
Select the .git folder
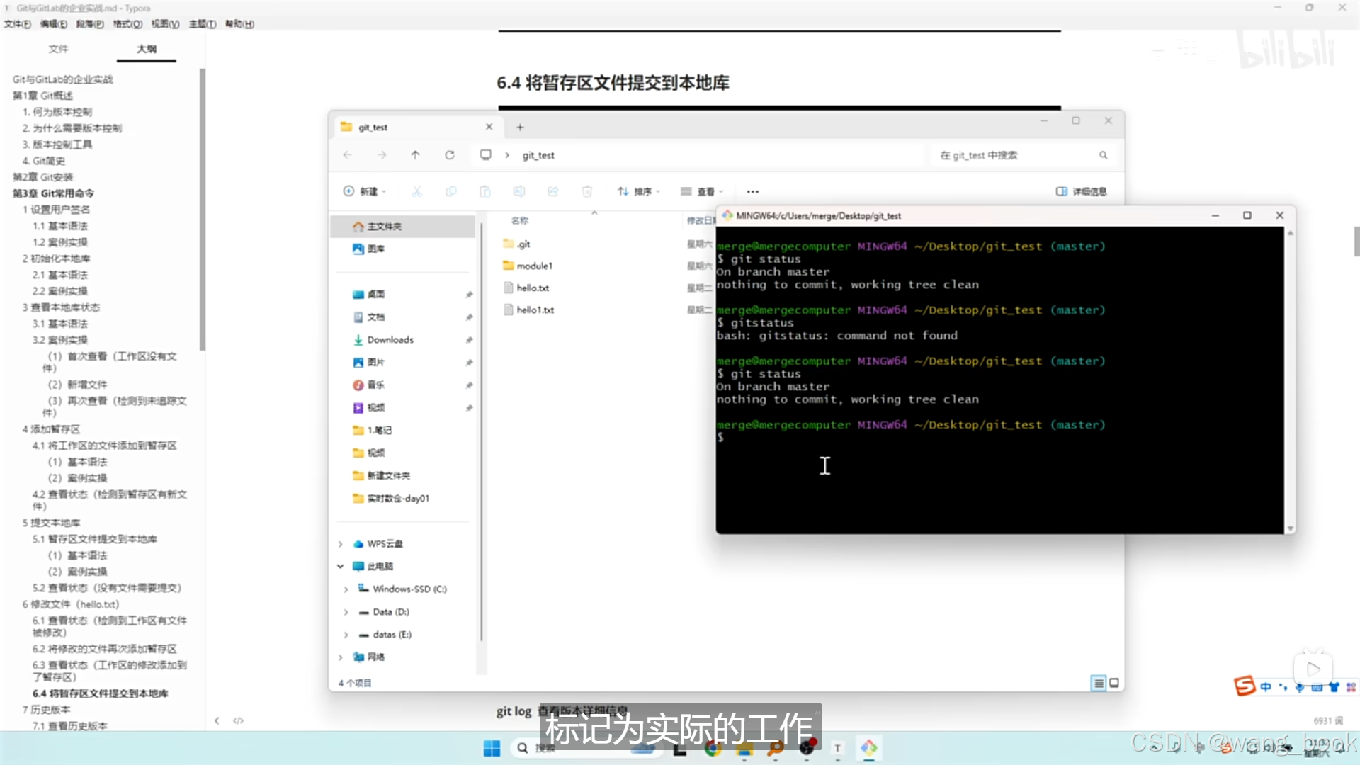[x=516, y=244]
